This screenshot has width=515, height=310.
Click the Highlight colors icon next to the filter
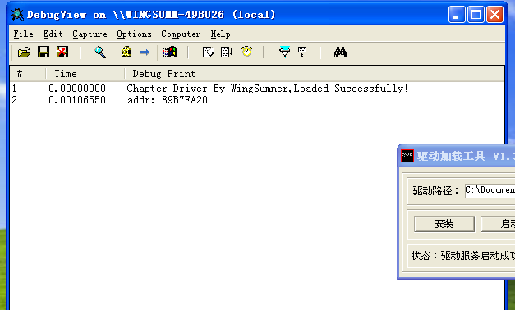tap(302, 52)
